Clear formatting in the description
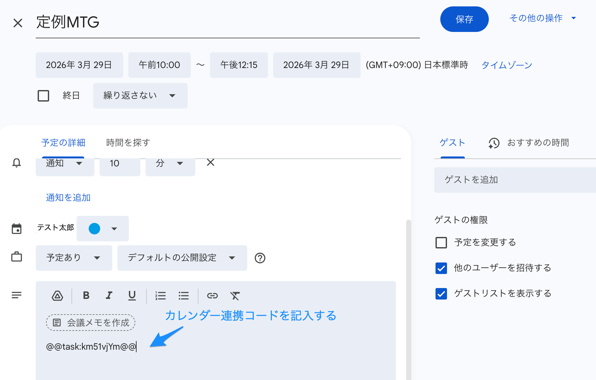 coord(235,296)
